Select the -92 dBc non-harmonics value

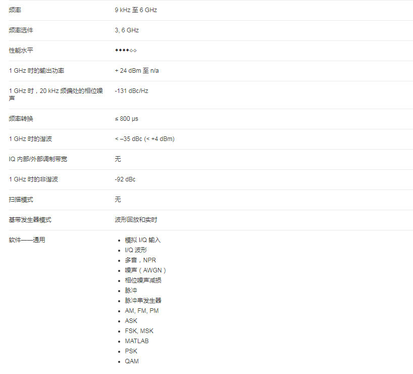pos(125,179)
